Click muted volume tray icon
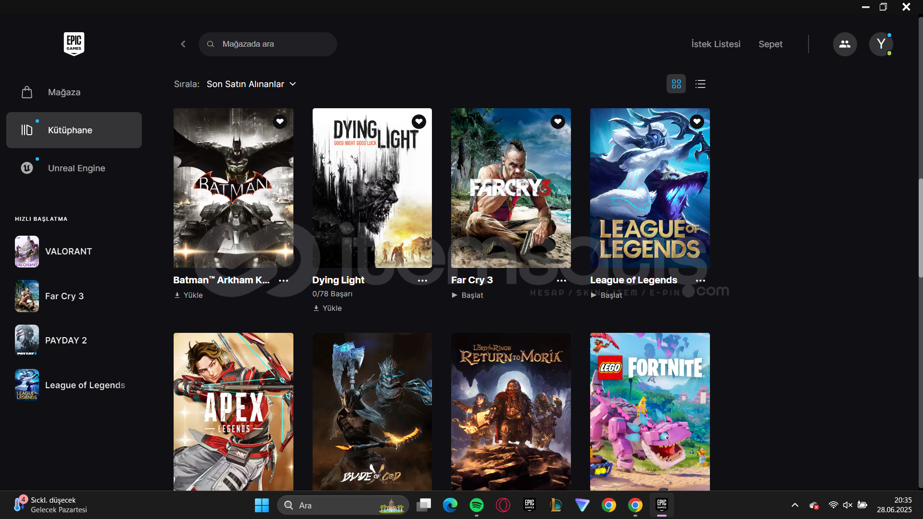This screenshot has width=923, height=519. (847, 506)
